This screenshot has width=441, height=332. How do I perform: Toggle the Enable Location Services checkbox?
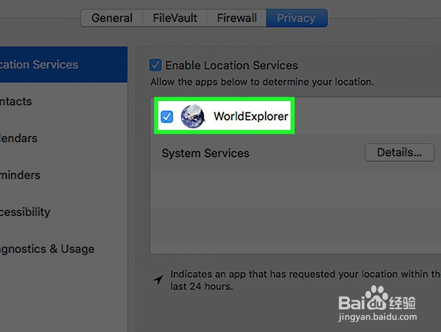[x=155, y=65]
